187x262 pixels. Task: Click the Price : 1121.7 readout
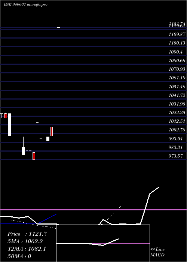[x=27, y=234]
